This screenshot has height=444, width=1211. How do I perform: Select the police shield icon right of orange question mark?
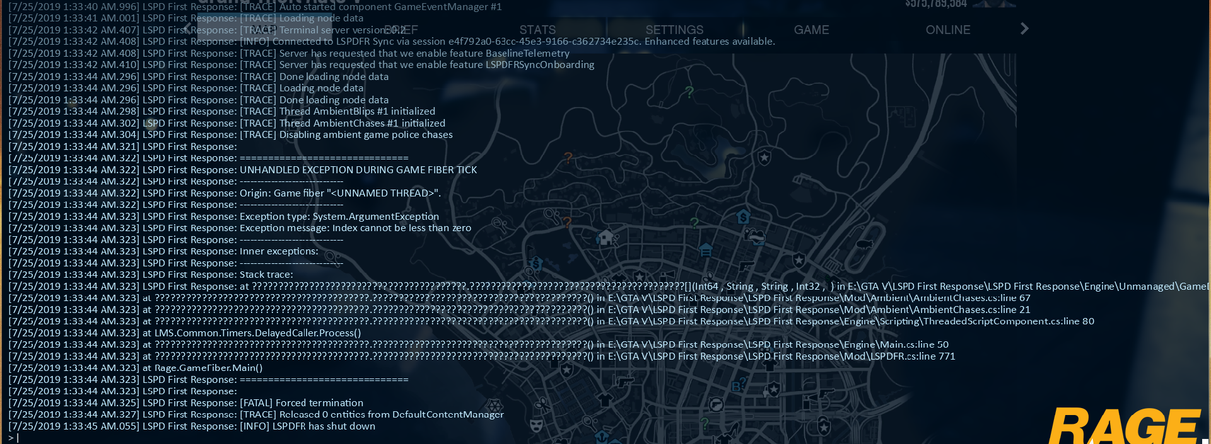pos(764,157)
